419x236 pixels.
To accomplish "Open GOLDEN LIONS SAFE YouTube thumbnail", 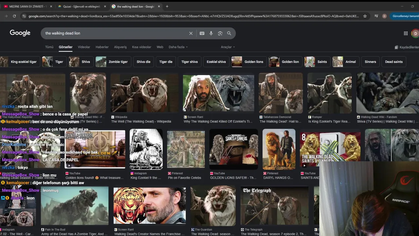I will tap(233, 149).
